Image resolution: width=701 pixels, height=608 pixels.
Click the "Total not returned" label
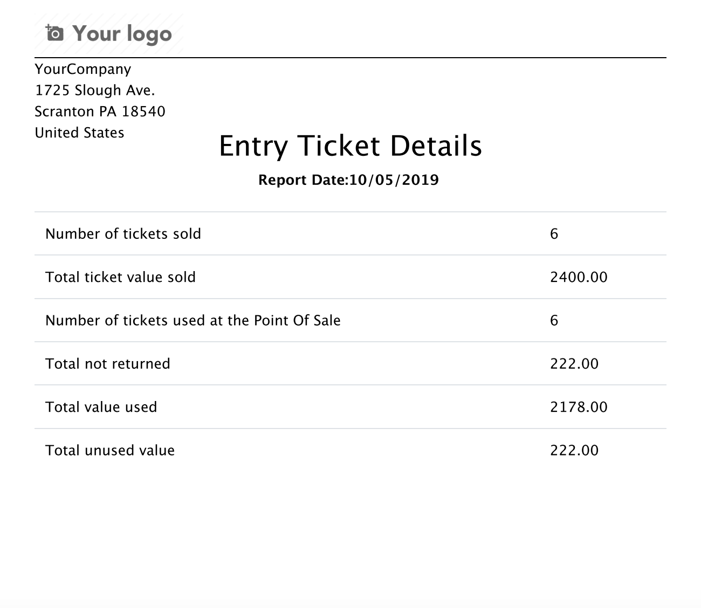tap(108, 364)
